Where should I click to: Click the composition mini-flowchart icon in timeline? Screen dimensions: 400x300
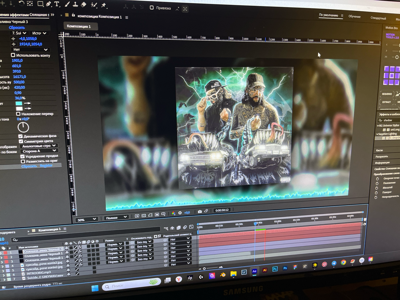pos(166,228)
